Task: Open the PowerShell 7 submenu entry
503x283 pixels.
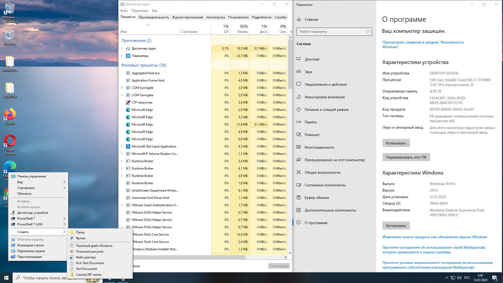Action: pyautogui.click(x=38, y=219)
